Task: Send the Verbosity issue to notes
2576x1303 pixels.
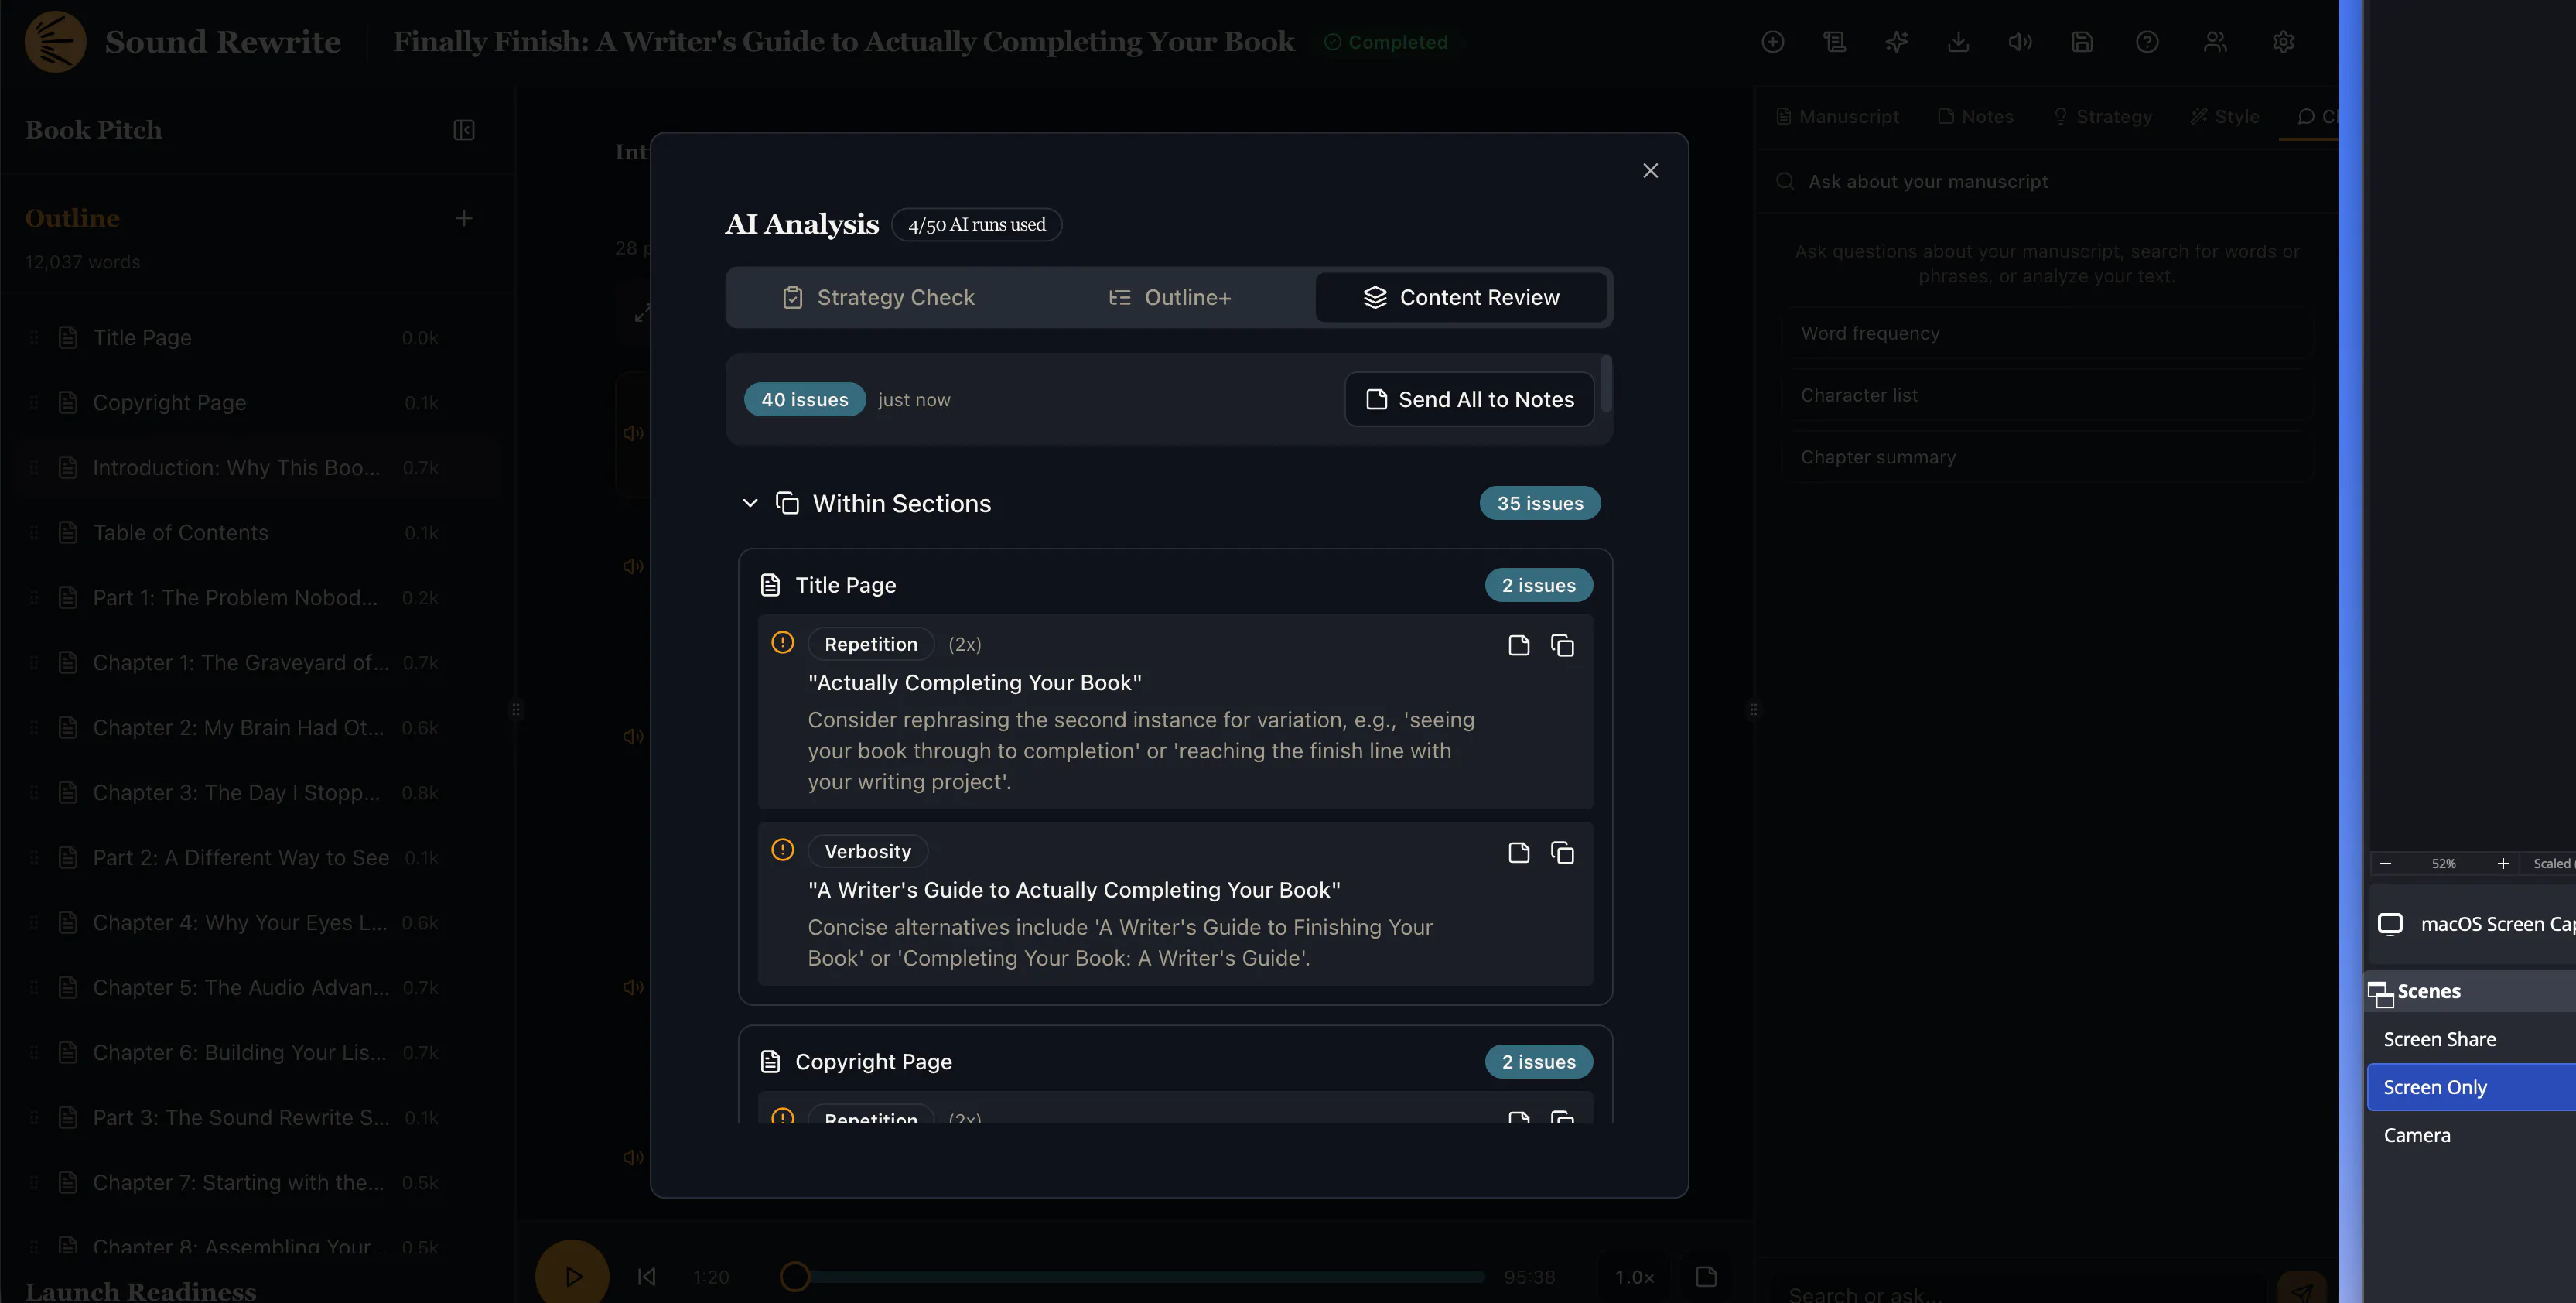Action: tap(1518, 853)
